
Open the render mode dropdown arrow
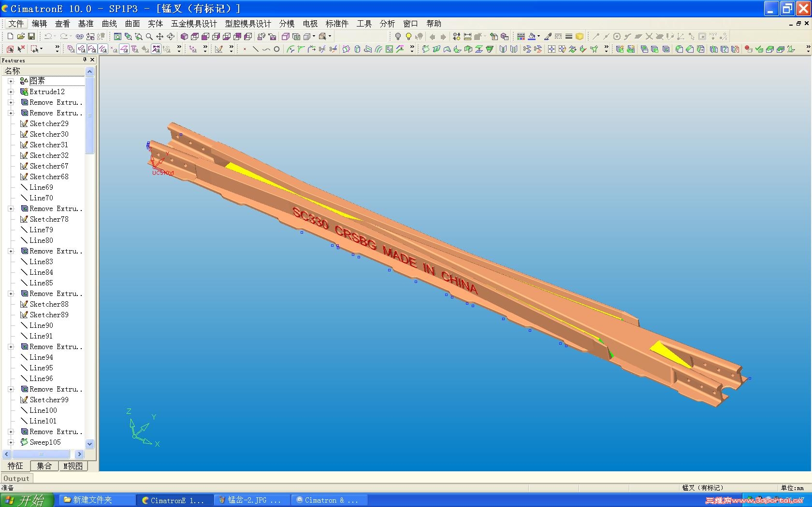click(x=314, y=36)
